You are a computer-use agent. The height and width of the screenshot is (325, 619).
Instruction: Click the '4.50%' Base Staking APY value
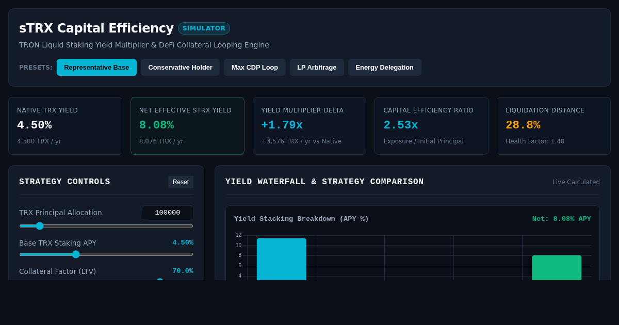[x=183, y=242]
